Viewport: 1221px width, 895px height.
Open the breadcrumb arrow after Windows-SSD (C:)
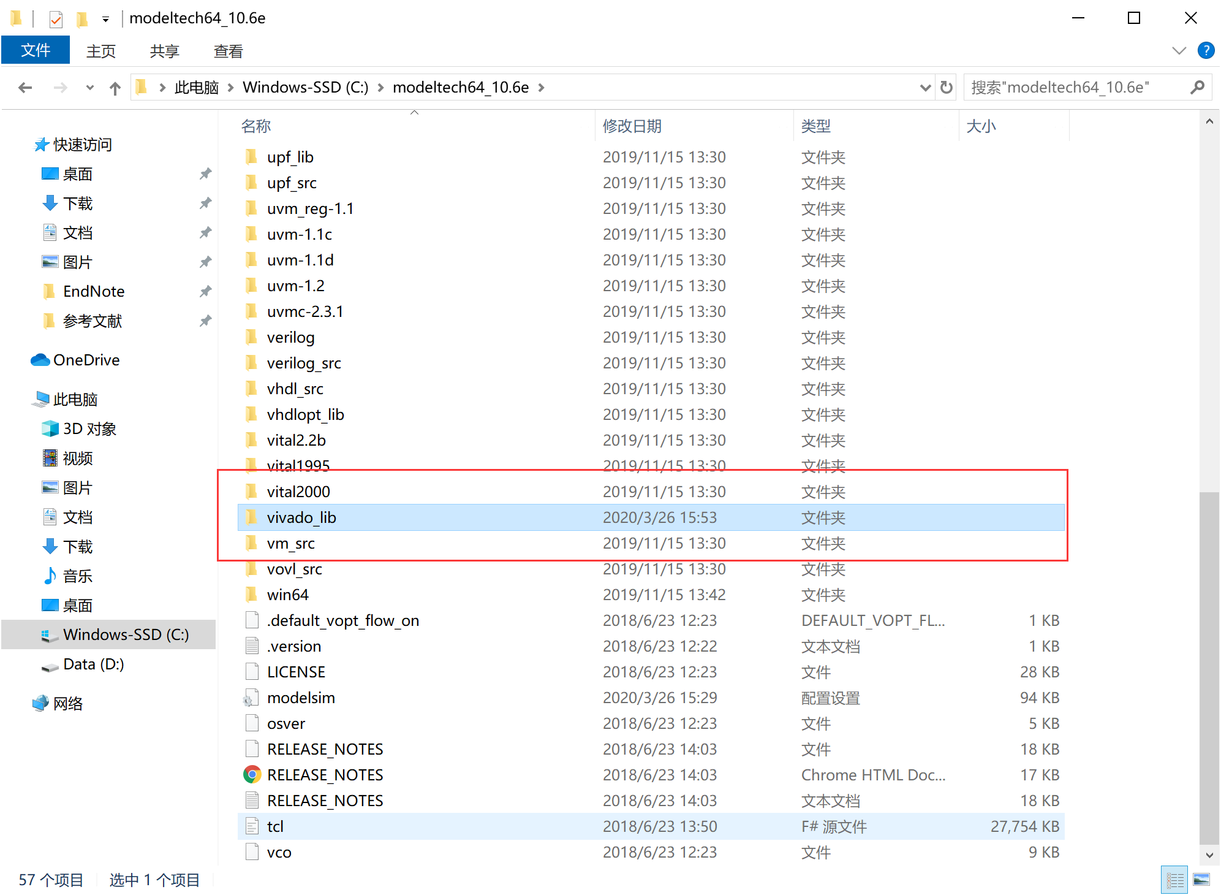[380, 87]
